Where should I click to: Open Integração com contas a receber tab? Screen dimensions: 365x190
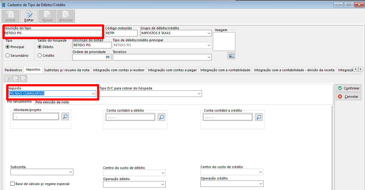pos(119,70)
